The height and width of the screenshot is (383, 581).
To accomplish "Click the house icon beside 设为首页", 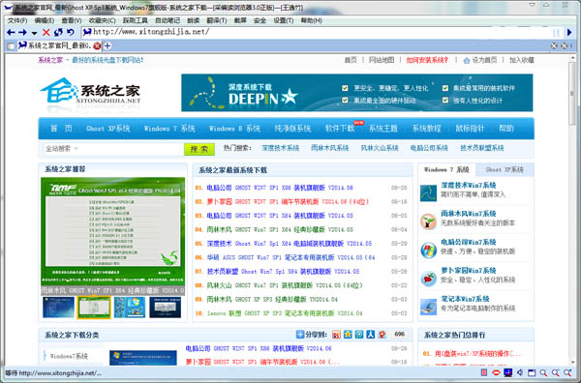I will pyautogui.click(x=467, y=60).
